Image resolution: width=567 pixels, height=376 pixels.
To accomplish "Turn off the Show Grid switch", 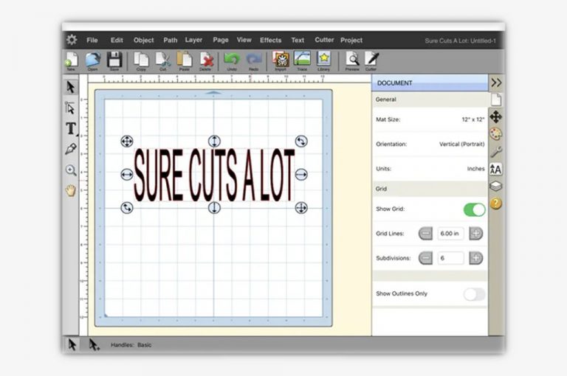I will tap(474, 209).
